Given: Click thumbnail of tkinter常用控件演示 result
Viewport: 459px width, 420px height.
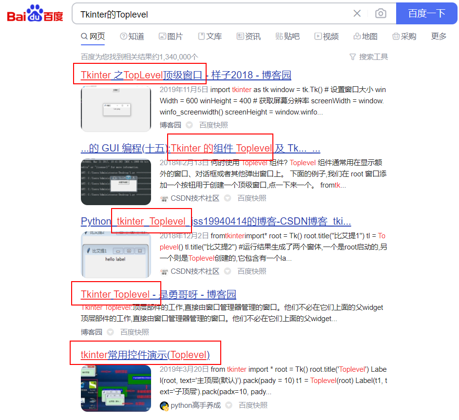Looking at the screenshot, I should pyautogui.click(x=116, y=388).
